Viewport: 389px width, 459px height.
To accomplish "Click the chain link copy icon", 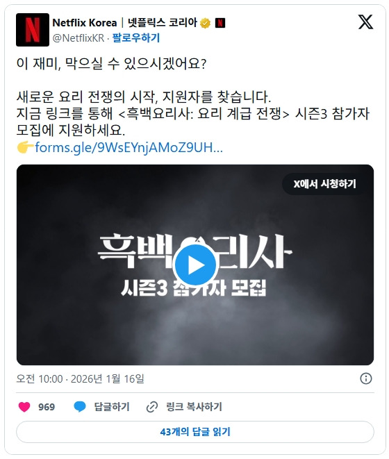I will pyautogui.click(x=152, y=407).
